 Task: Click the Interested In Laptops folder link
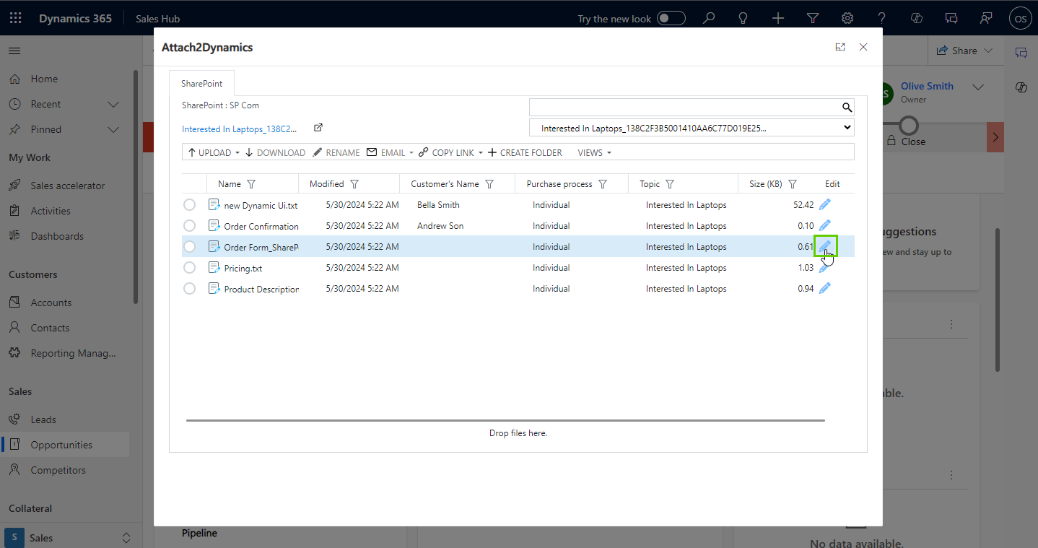click(239, 129)
